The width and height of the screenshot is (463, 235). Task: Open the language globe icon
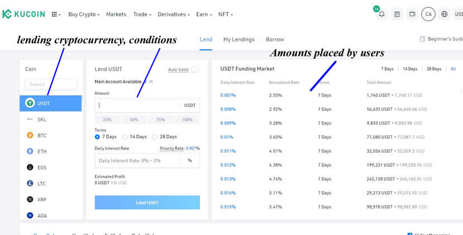pyautogui.click(x=444, y=14)
